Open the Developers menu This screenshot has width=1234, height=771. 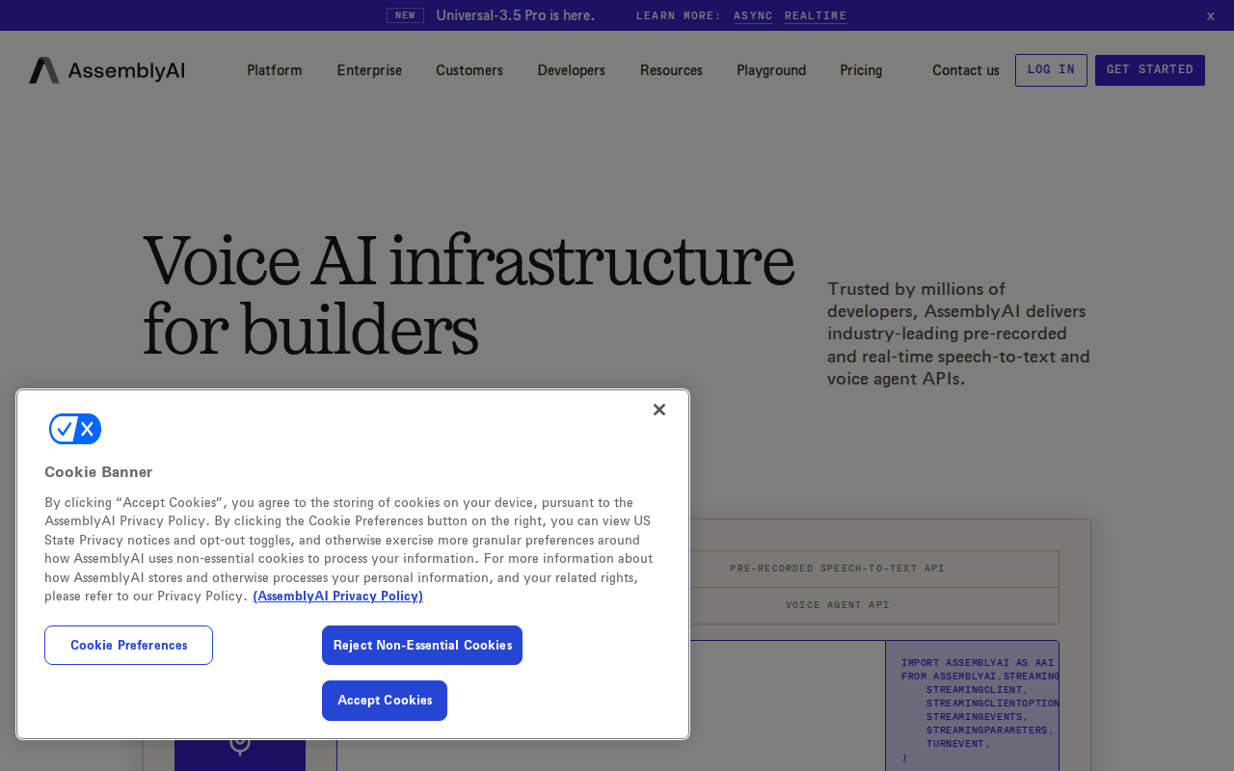click(x=572, y=70)
